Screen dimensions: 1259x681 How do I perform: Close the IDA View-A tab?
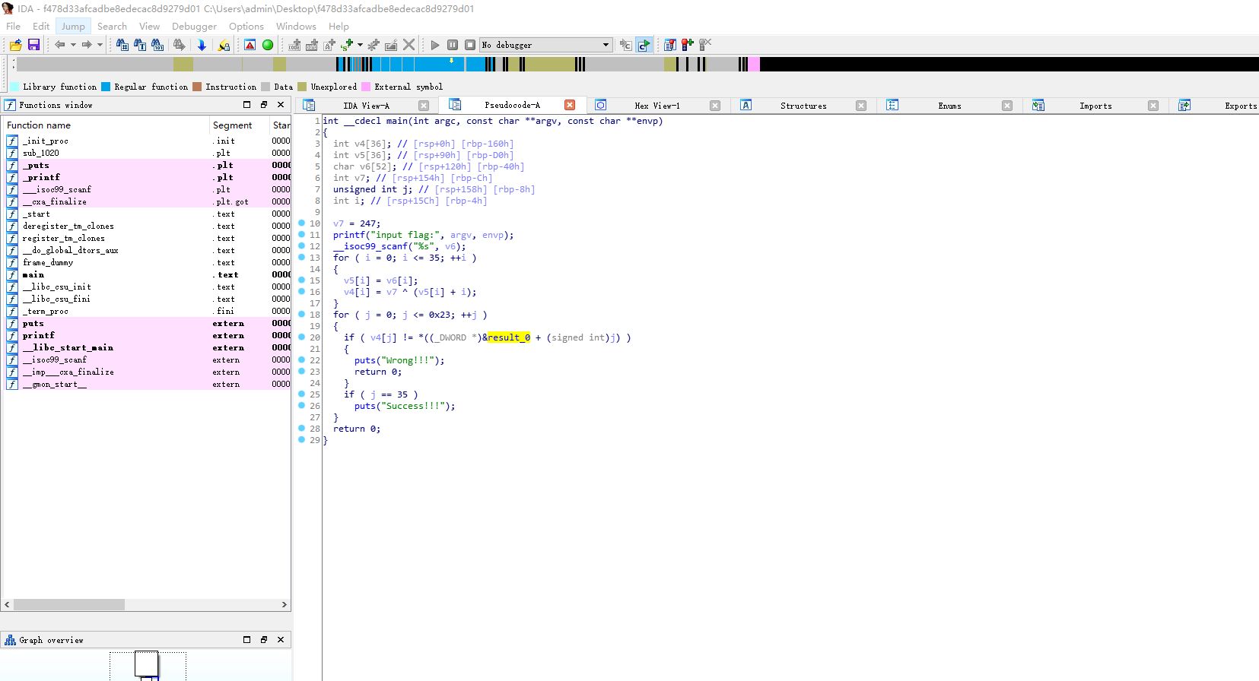(424, 106)
